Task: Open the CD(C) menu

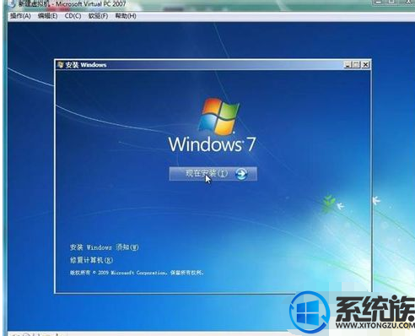Action: (73, 16)
